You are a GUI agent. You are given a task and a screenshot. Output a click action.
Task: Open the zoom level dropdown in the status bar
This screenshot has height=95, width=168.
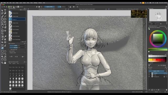[156, 92]
